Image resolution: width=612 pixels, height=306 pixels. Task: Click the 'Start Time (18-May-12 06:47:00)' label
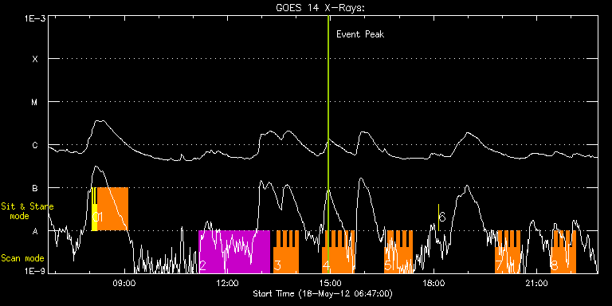pyautogui.click(x=323, y=293)
